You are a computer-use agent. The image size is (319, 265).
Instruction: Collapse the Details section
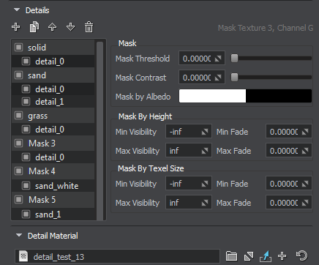coord(17,10)
